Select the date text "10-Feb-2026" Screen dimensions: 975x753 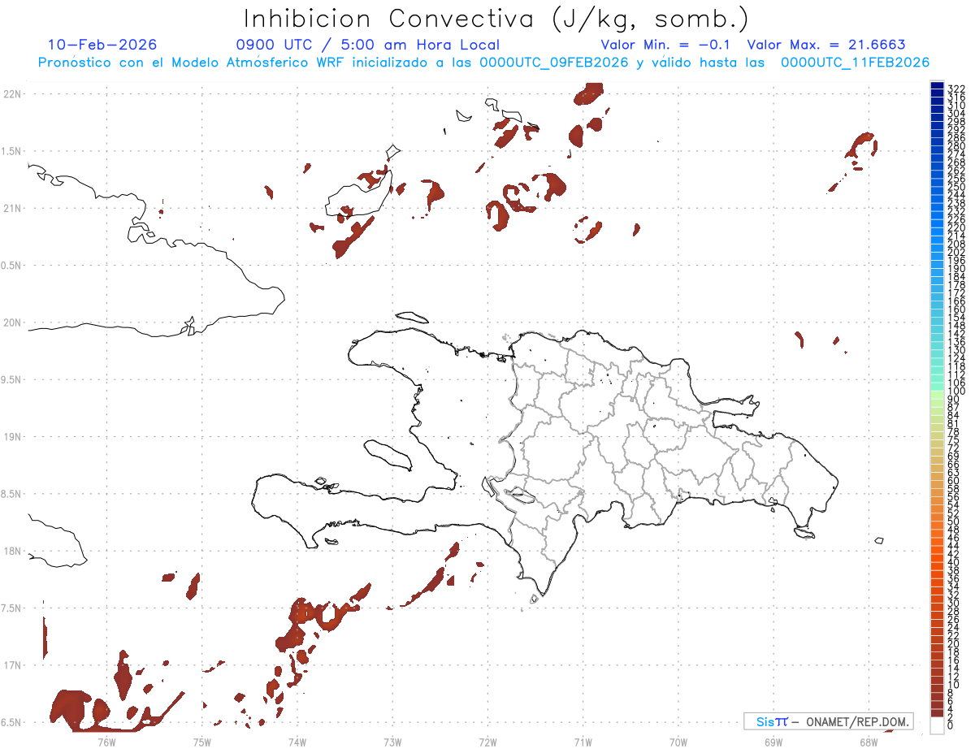(102, 45)
